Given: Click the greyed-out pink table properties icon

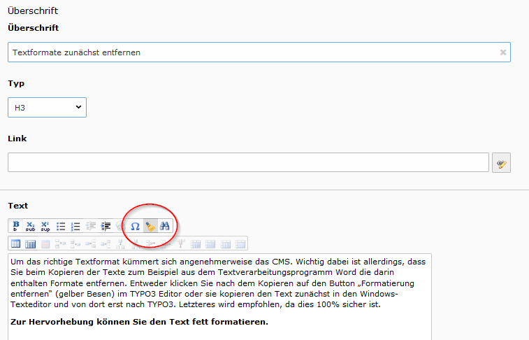Looking at the screenshot, I should 45,243.
